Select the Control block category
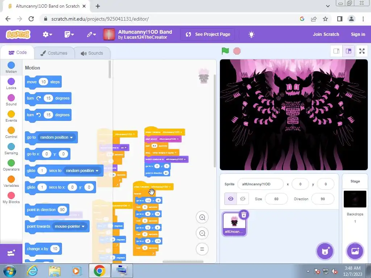Viewport: 371px width, 278px height. coord(11,132)
